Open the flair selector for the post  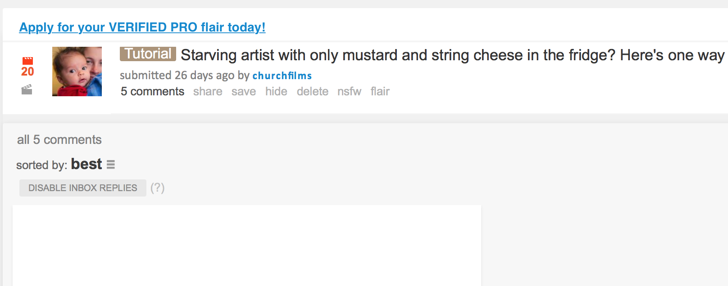point(380,91)
